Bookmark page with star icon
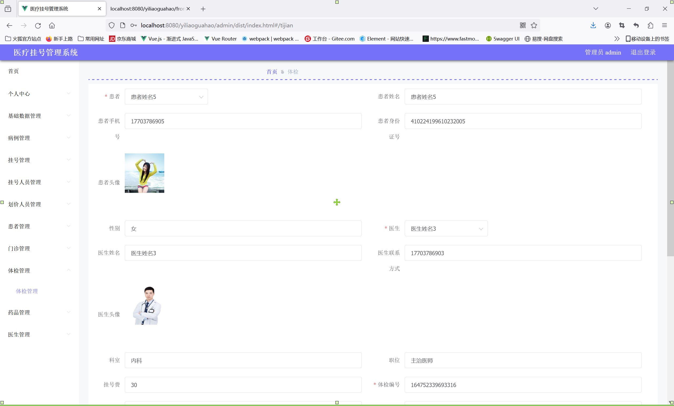This screenshot has height=406, width=674. point(534,26)
